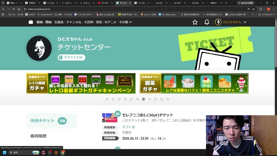The height and width of the screenshot is (156, 277).
Task: Select the second carousel dot
Action: 113,99
